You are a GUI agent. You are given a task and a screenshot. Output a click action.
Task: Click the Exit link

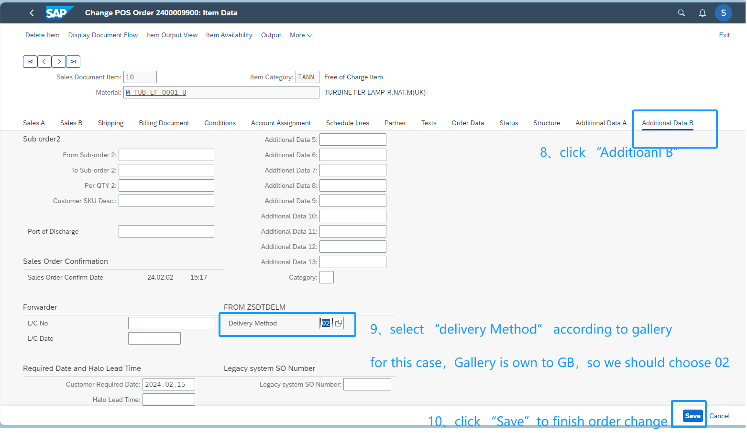724,35
